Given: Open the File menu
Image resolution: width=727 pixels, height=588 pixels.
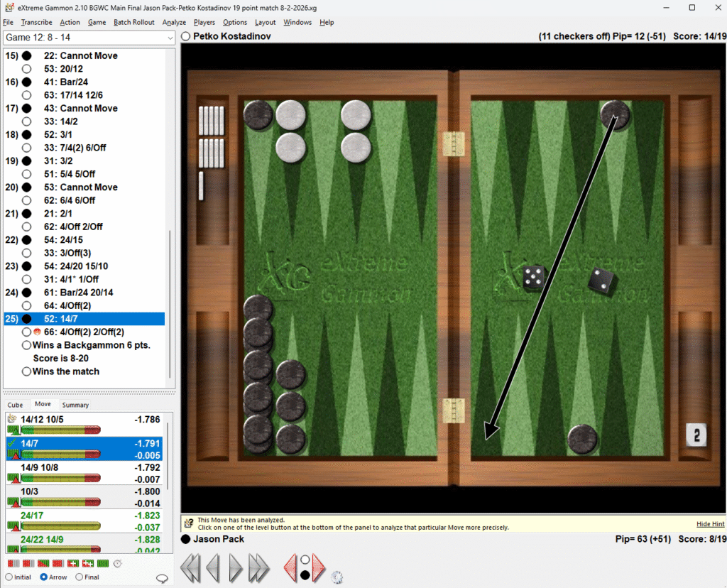Looking at the screenshot, I should pyautogui.click(x=8, y=22).
